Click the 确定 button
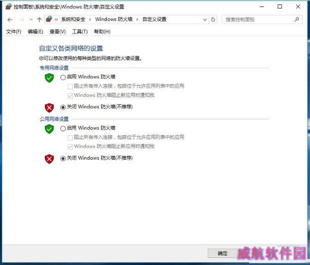This screenshot has width=310, height=265. tap(223, 254)
